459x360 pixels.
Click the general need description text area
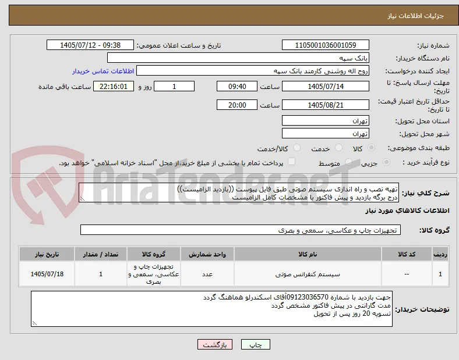point(239,193)
